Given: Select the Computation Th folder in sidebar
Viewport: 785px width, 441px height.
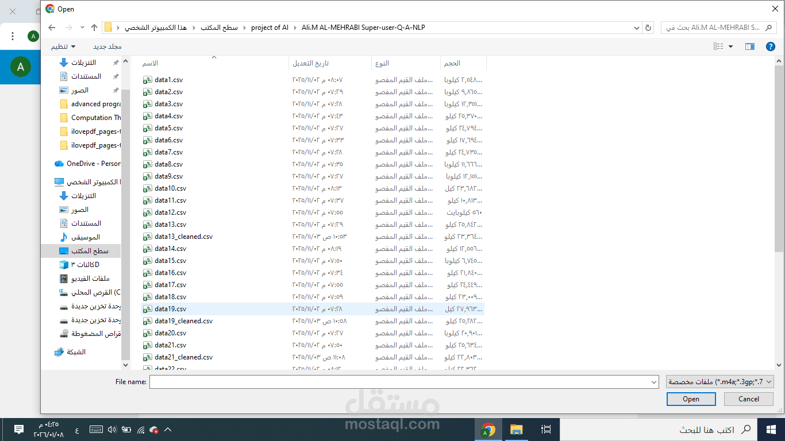Looking at the screenshot, I should tap(90, 118).
